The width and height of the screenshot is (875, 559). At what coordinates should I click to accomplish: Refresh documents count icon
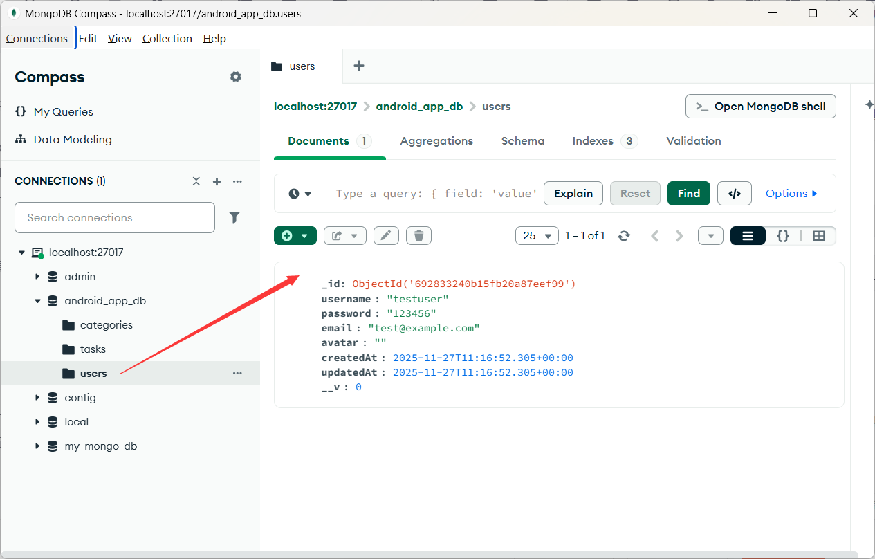coord(624,236)
